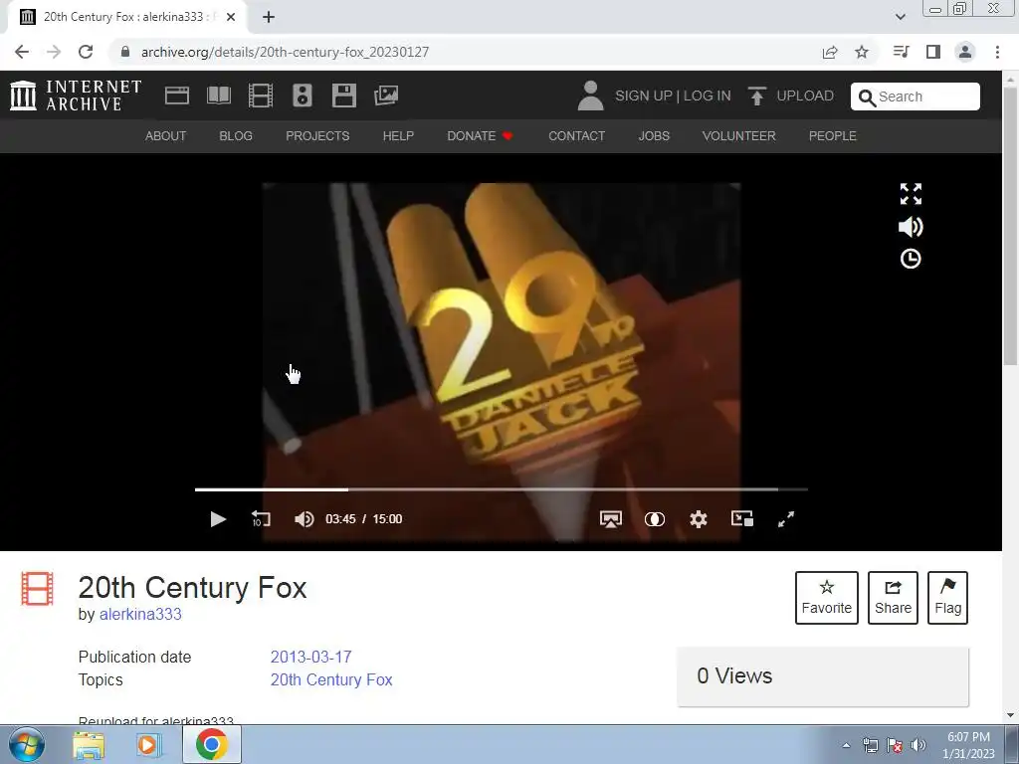Select the 20th Century Fox browser tab
Viewport: 1019px width, 764px height.
(x=127, y=17)
